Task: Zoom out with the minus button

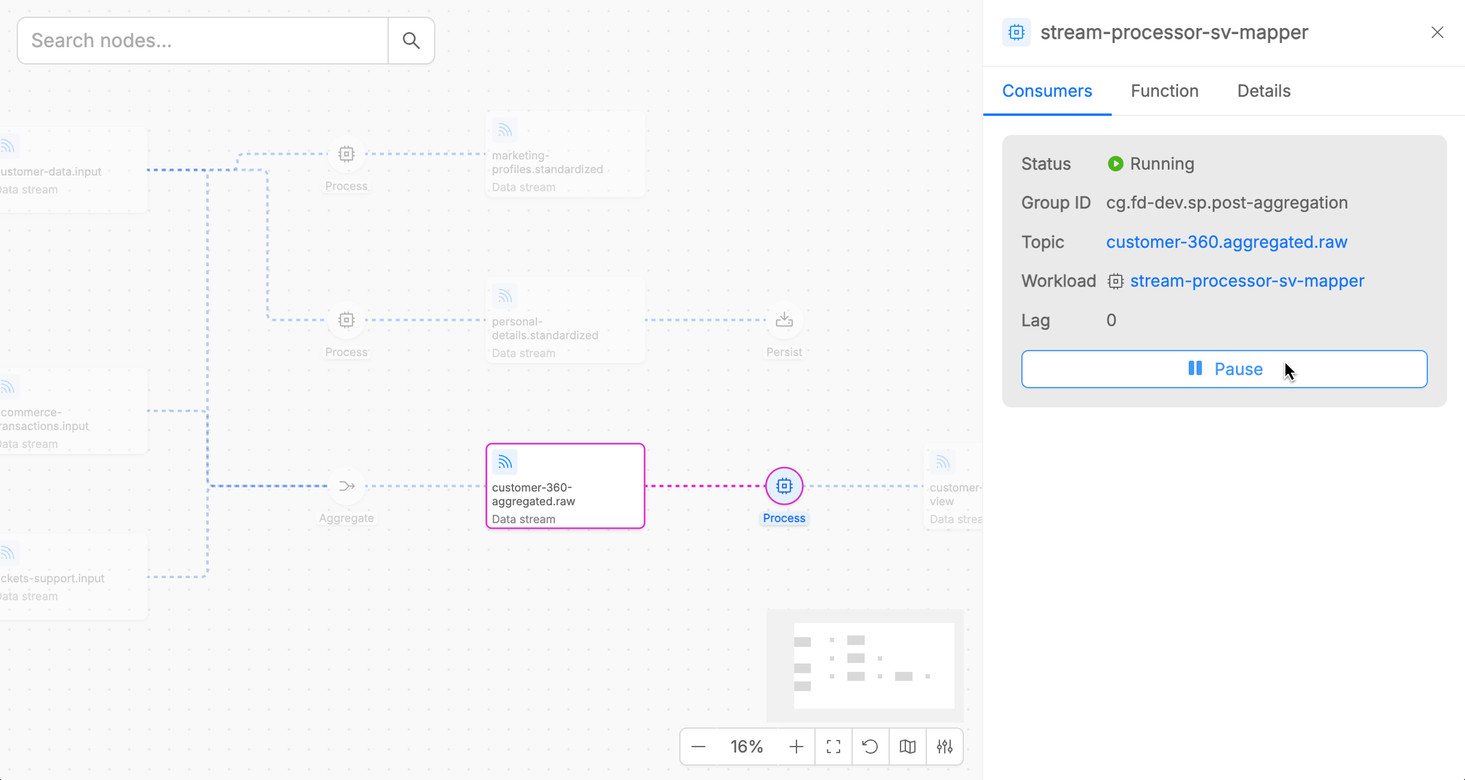Action: [698, 747]
